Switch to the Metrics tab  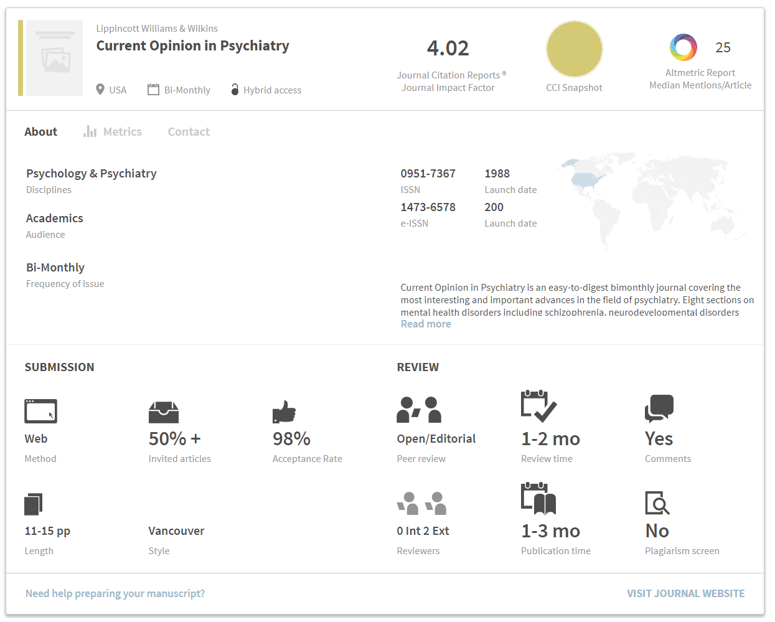tap(123, 131)
